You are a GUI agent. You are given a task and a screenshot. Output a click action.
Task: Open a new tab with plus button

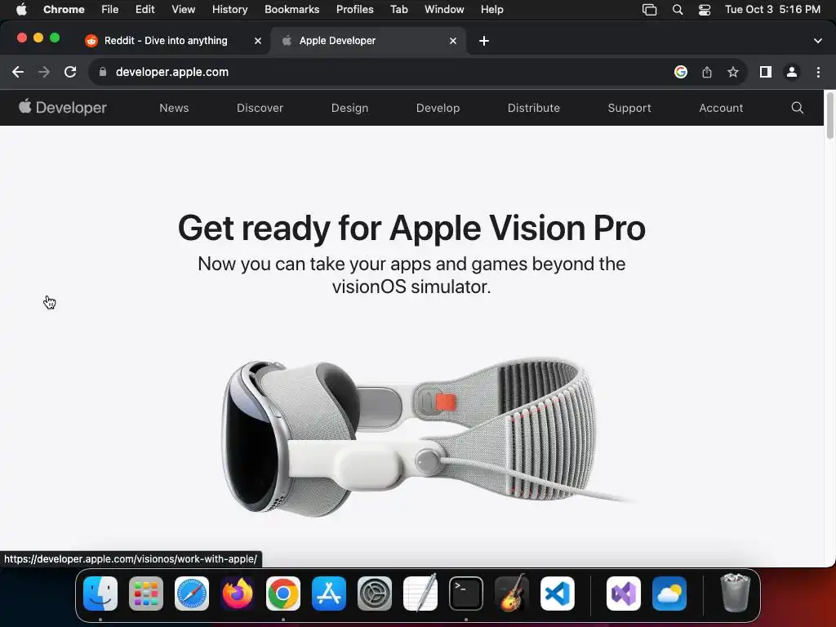(484, 41)
